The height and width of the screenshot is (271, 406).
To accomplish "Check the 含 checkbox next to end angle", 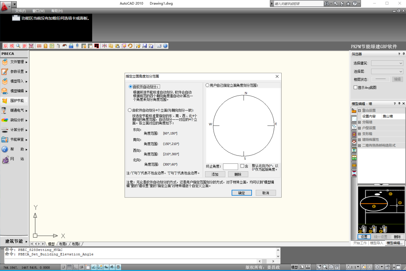I will click(x=242, y=166).
